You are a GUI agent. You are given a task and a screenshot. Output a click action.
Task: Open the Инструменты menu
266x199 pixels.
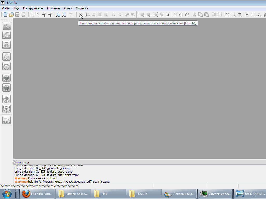click(33, 8)
